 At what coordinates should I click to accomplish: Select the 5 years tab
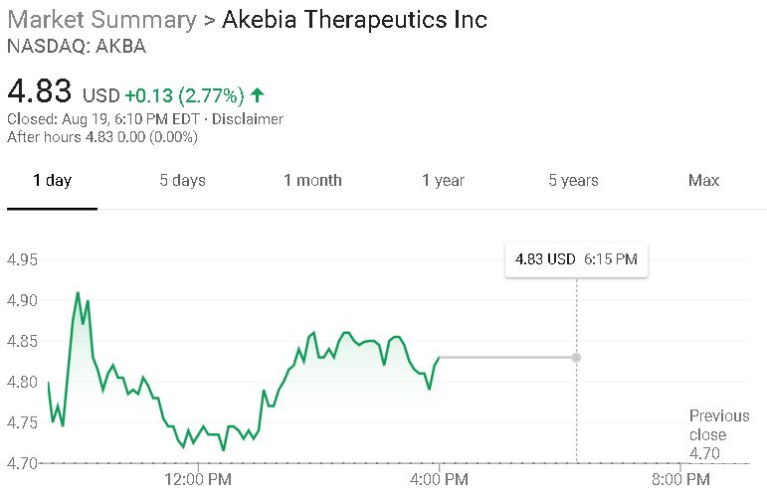[573, 180]
